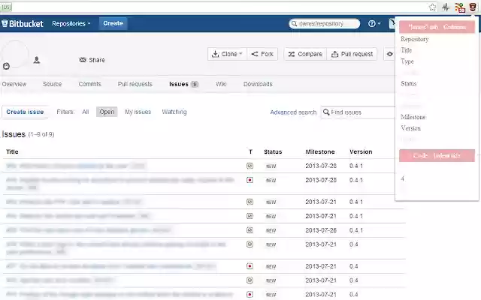Switch to the Commits tab
Image resolution: width=481 pixels, height=300 pixels.
[89, 84]
